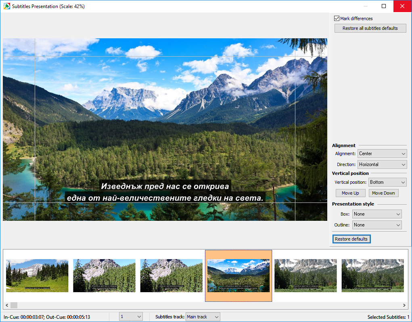Screen dimensions: 412x322
Task: Select the last visible thumbnail on right
Action: (372, 276)
